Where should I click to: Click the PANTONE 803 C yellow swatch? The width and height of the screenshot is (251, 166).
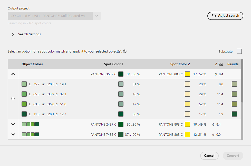187,74
